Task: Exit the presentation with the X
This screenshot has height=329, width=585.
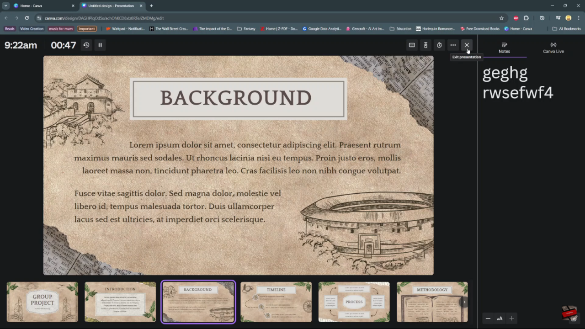Action: click(x=467, y=45)
